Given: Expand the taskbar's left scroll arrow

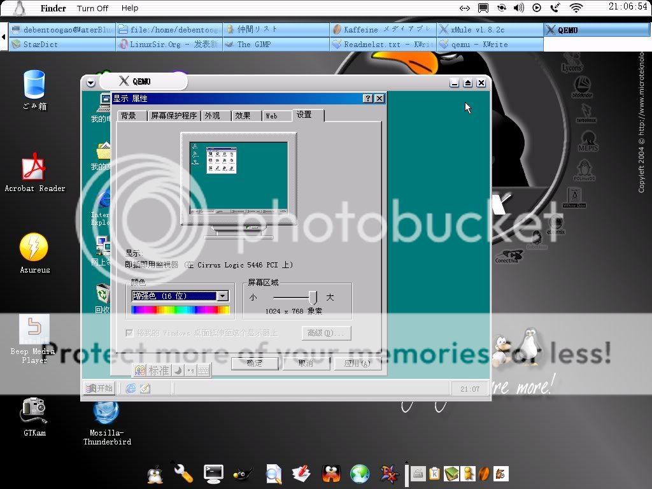Looking at the screenshot, I should [x=3, y=36].
